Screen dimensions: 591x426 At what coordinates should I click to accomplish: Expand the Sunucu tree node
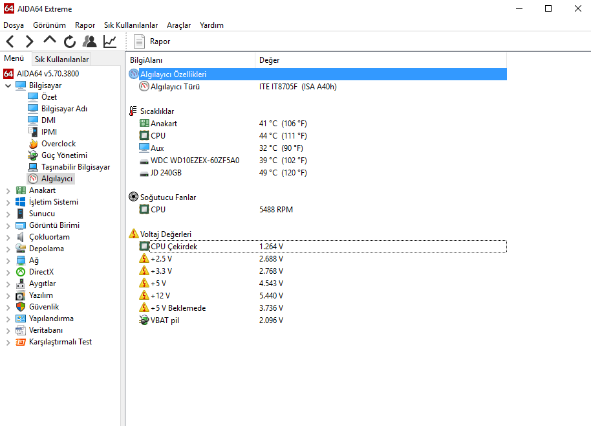(8, 214)
